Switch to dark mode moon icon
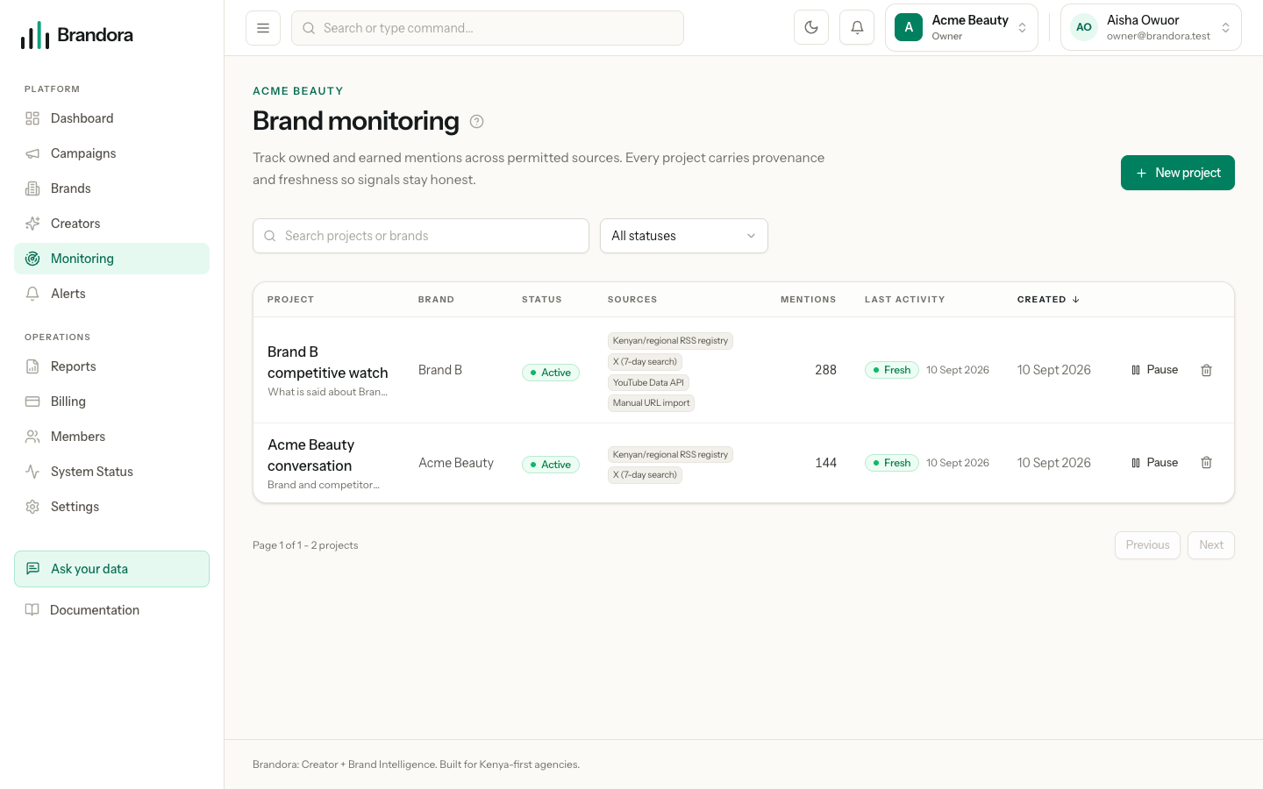This screenshot has width=1263, height=789. [x=811, y=27]
